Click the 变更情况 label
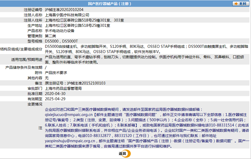The height and width of the screenshot is (159, 251). coord(35,104)
